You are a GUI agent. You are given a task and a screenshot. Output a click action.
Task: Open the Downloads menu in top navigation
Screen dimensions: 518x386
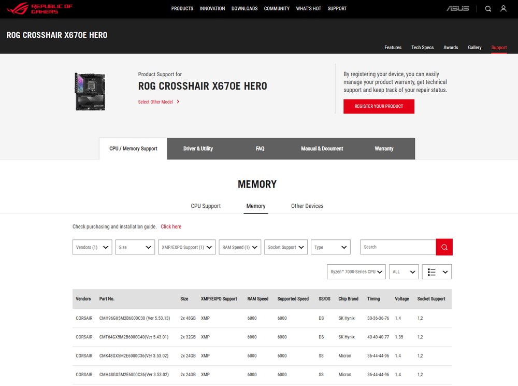tap(244, 9)
